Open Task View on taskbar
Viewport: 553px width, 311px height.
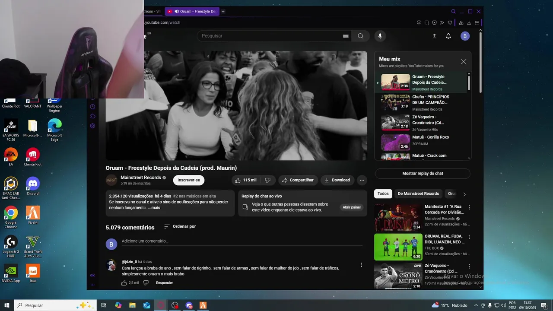(x=104, y=305)
